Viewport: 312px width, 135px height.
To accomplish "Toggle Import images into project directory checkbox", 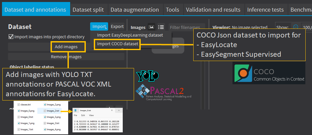I will point(11,37).
